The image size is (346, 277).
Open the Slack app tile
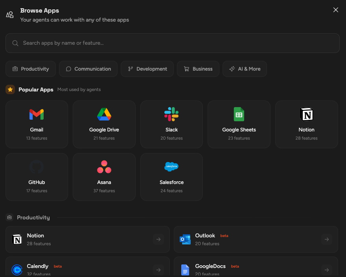171,124
